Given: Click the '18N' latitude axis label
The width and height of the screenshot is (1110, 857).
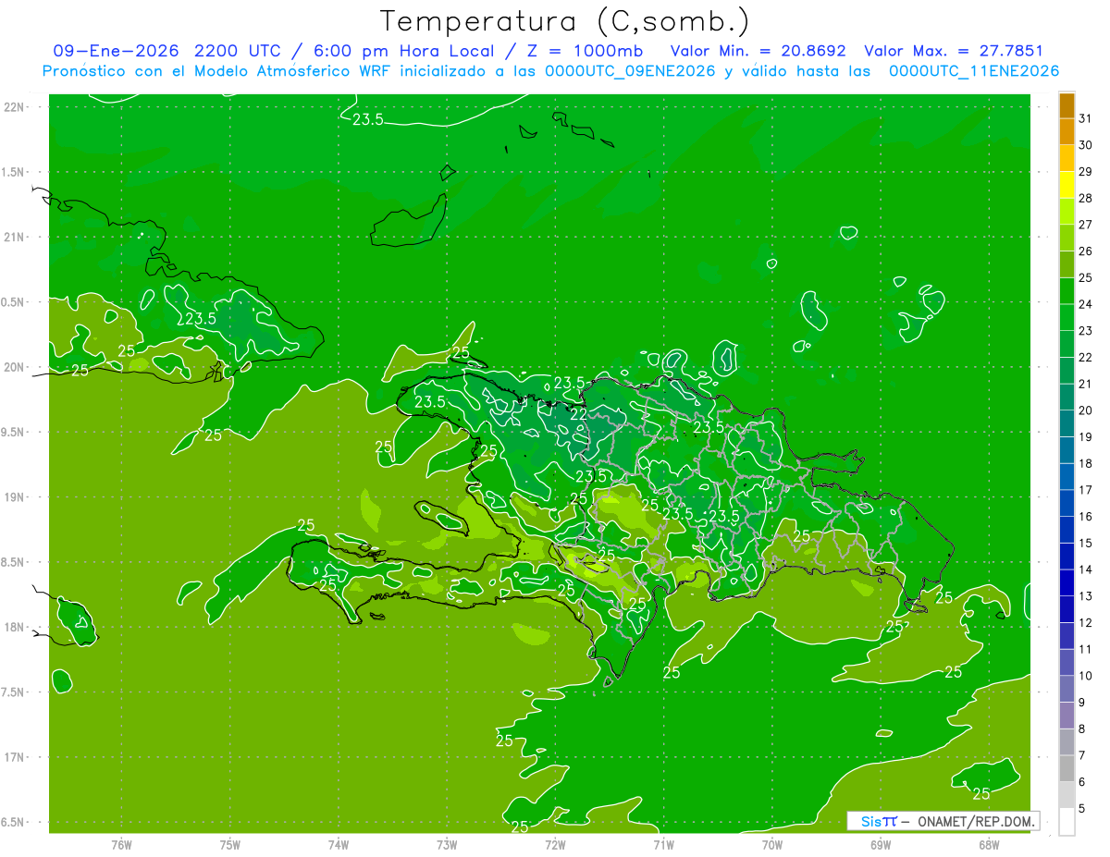Looking at the screenshot, I should tap(15, 628).
